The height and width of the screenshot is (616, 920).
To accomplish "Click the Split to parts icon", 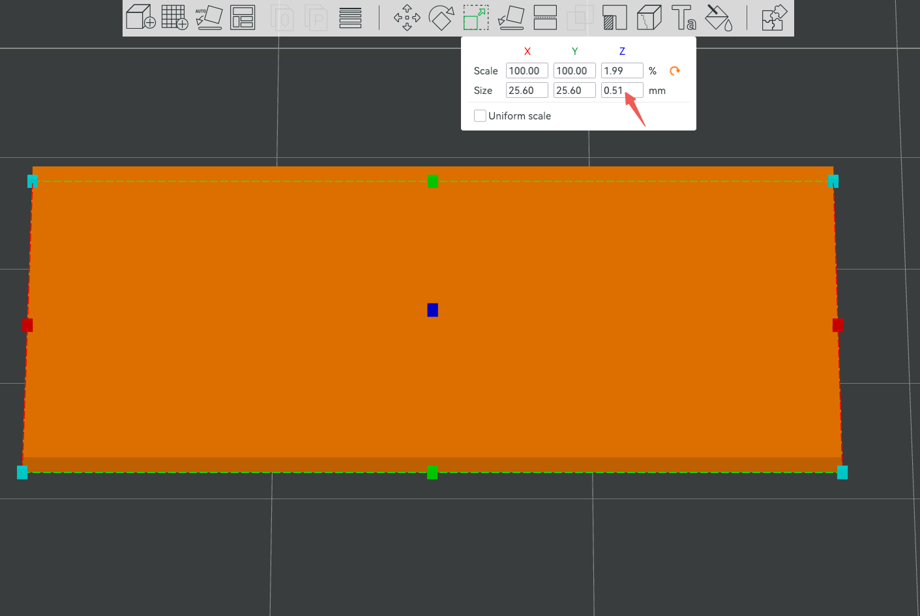I will tap(316, 18).
